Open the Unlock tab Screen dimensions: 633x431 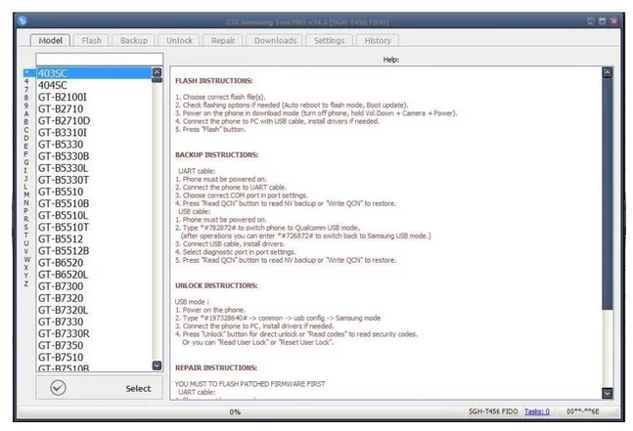click(x=179, y=40)
